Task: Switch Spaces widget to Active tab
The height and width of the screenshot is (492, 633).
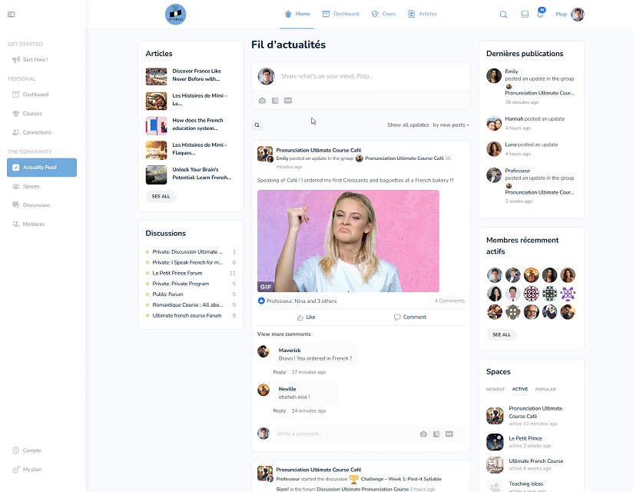Action: pyautogui.click(x=520, y=389)
